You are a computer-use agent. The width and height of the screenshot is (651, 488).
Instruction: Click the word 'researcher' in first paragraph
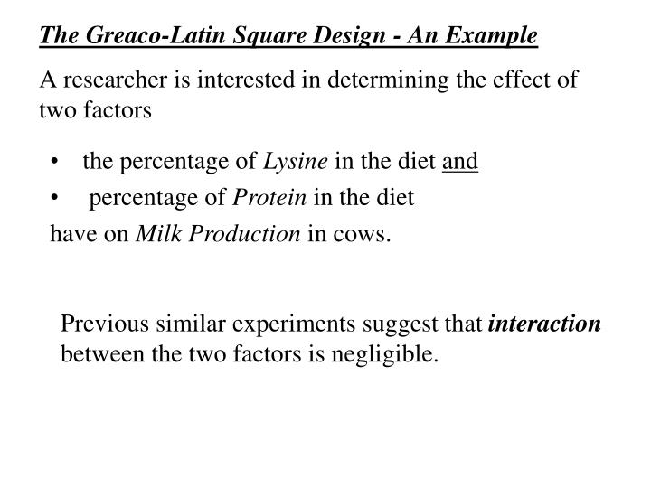coord(115,80)
